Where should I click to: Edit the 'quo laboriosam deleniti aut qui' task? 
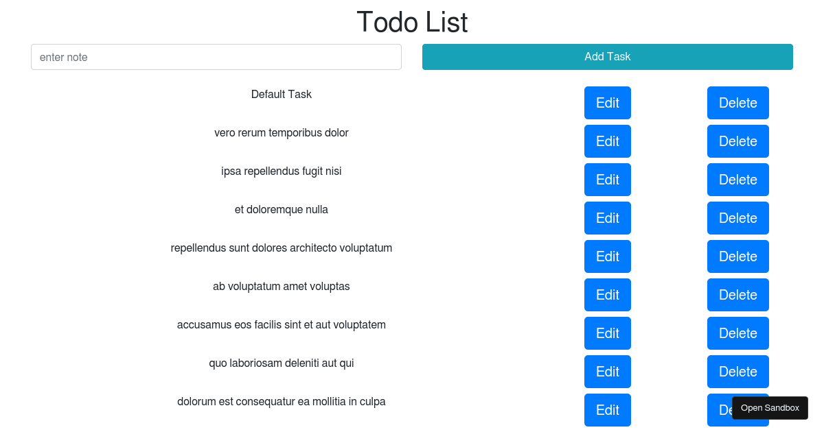pos(607,372)
